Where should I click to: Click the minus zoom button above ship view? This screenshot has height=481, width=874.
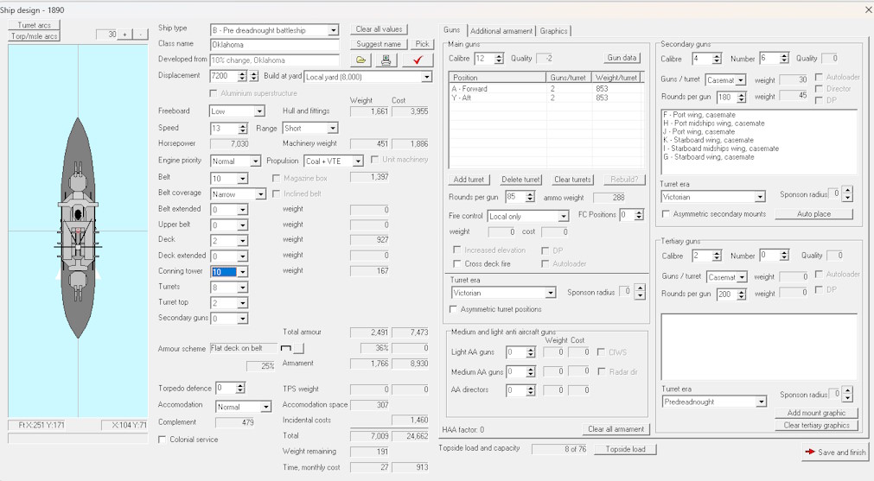coord(140,35)
